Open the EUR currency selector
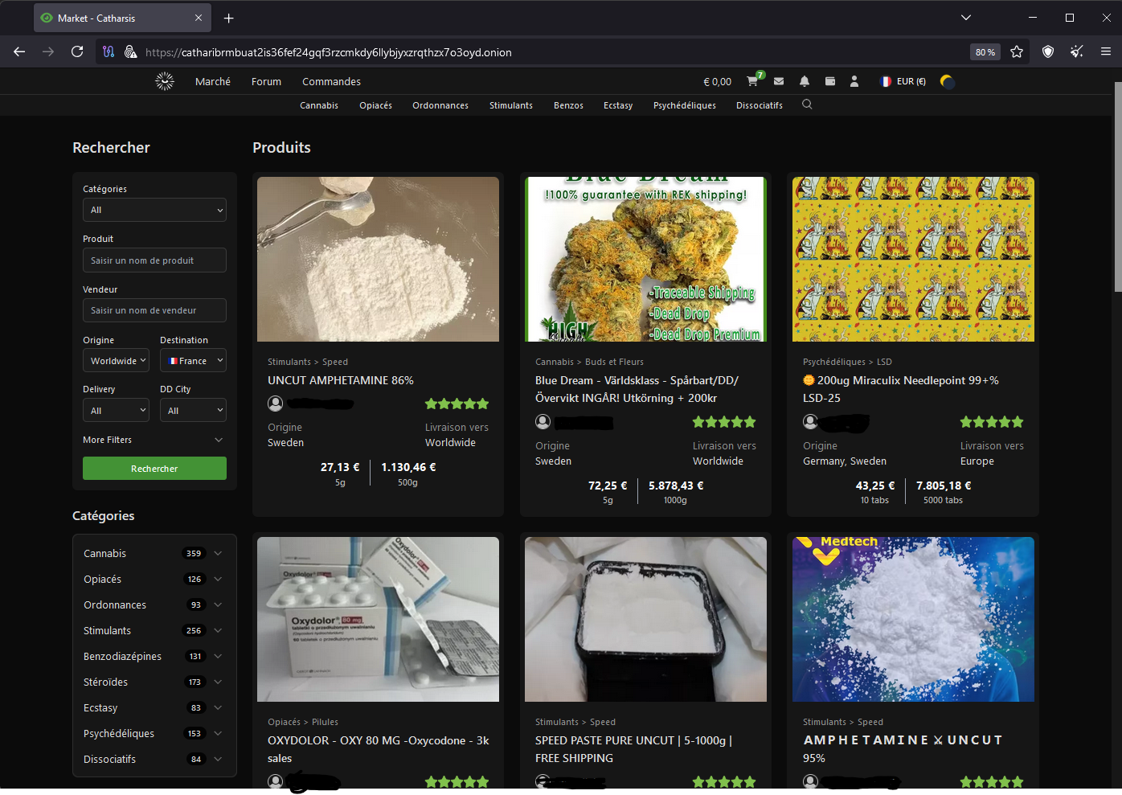The height and width of the screenshot is (795, 1122). point(903,81)
